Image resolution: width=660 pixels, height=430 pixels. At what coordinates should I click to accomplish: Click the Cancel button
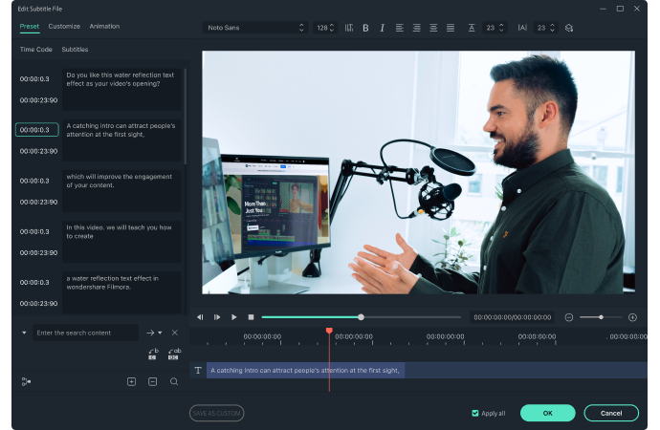[611, 413]
